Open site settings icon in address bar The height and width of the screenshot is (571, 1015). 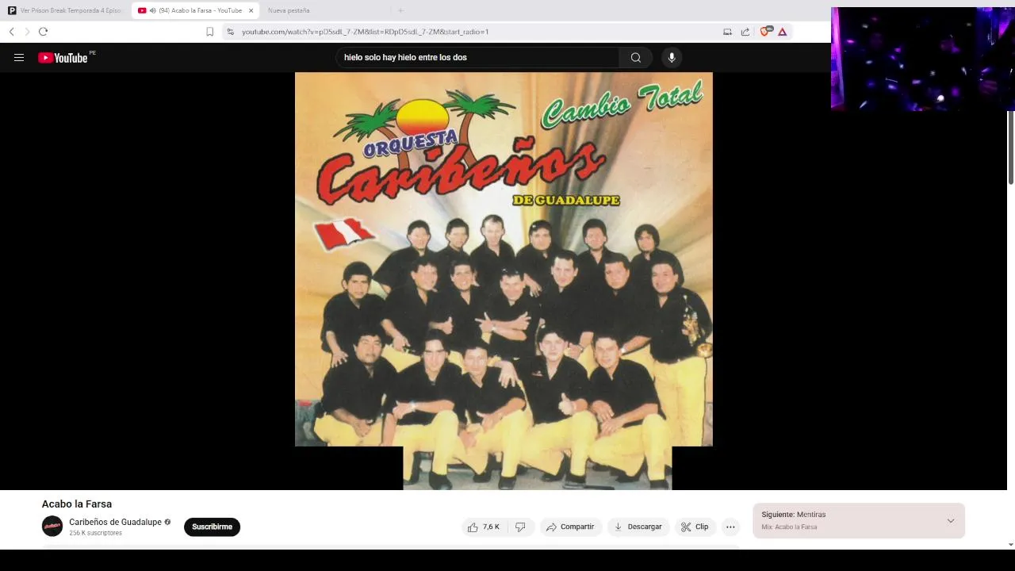[x=230, y=32]
